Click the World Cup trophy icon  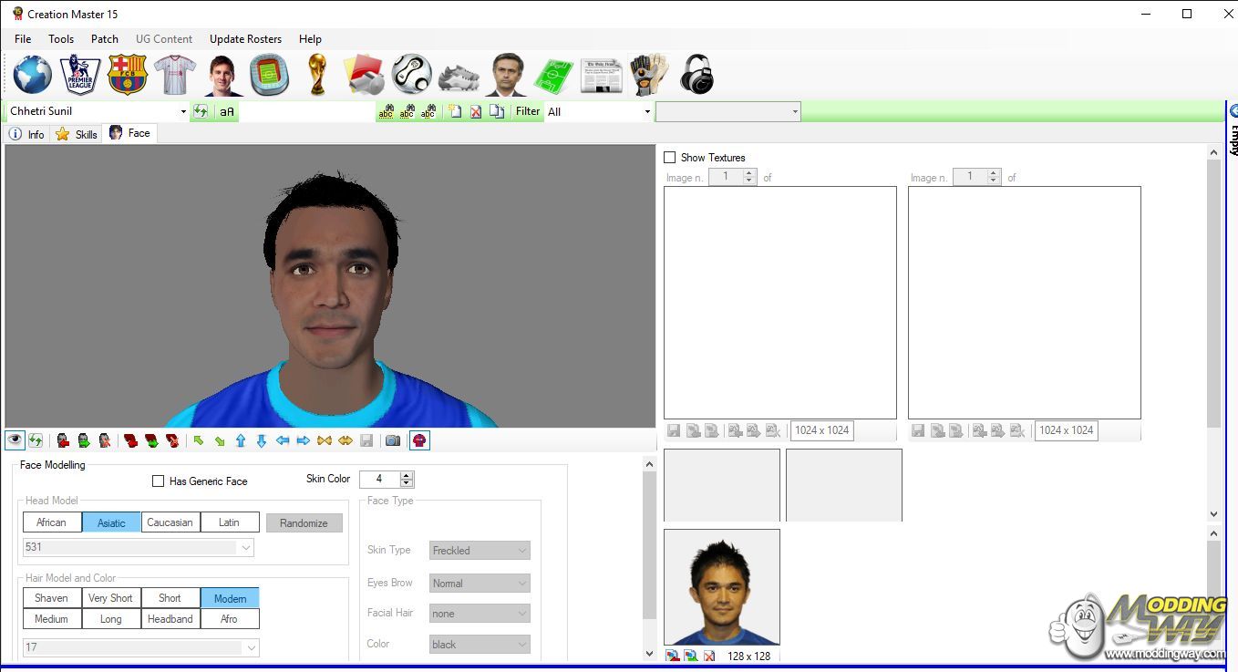[317, 74]
